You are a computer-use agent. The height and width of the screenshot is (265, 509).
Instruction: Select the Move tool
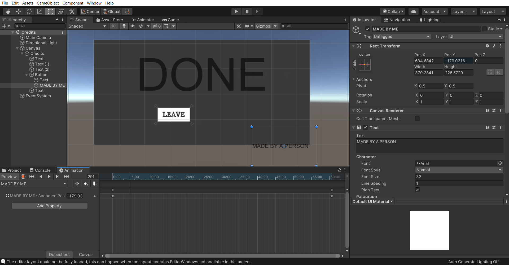point(19,11)
